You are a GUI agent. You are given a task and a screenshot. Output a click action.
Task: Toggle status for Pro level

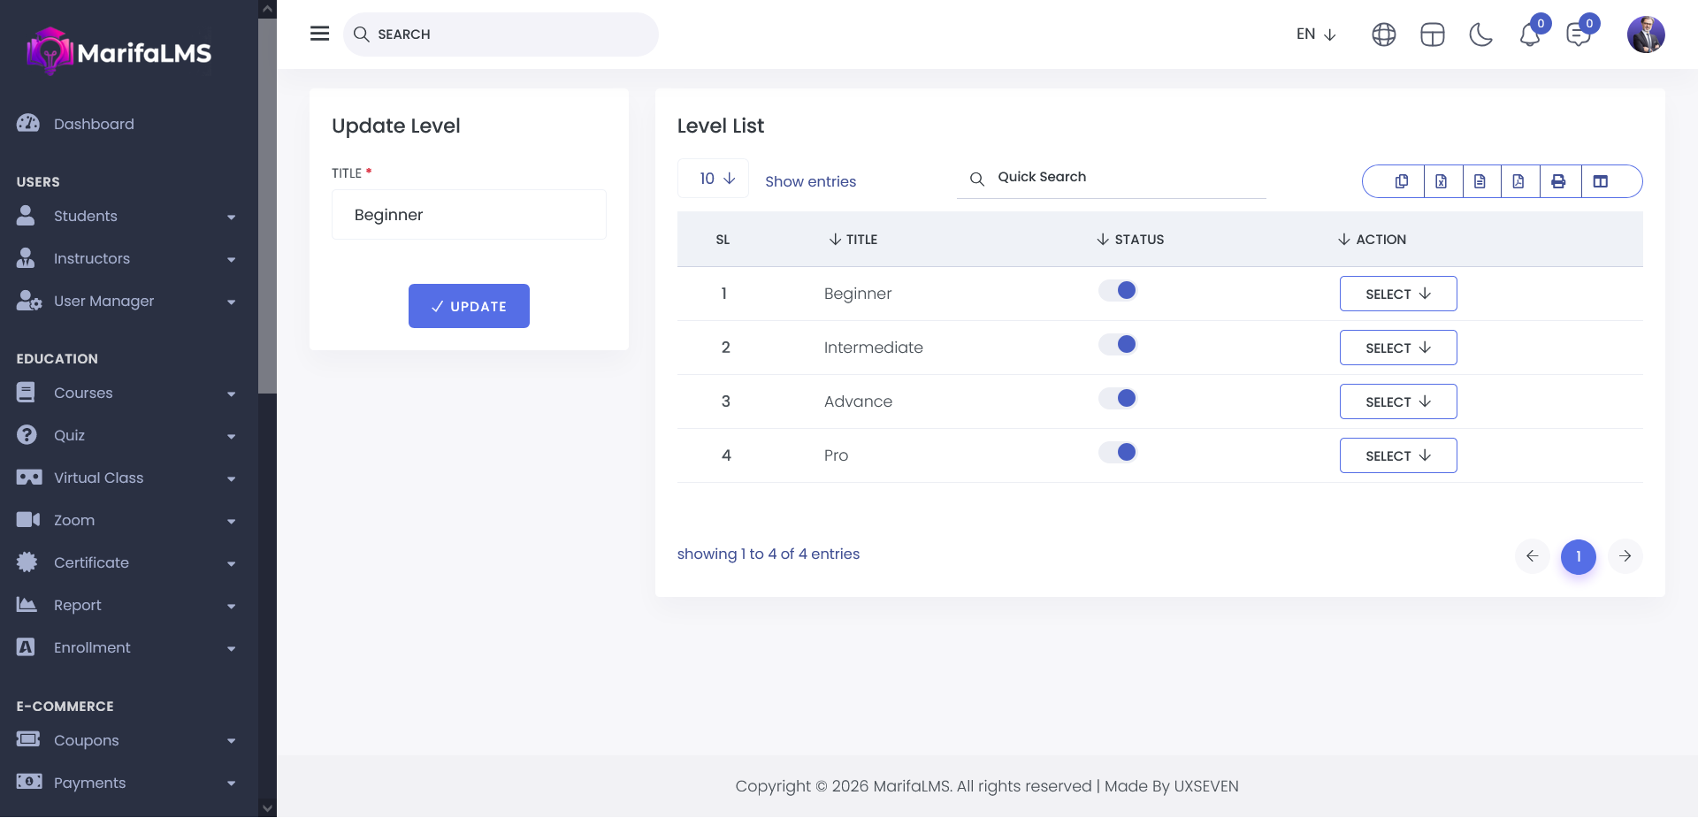tap(1118, 453)
